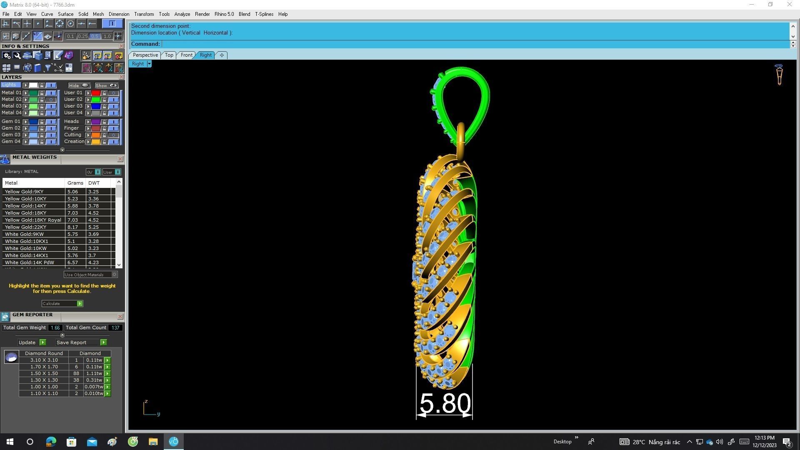This screenshot has height=450, width=800.
Task: Enable the perpendicular object snap icon
Action: tap(5, 24)
